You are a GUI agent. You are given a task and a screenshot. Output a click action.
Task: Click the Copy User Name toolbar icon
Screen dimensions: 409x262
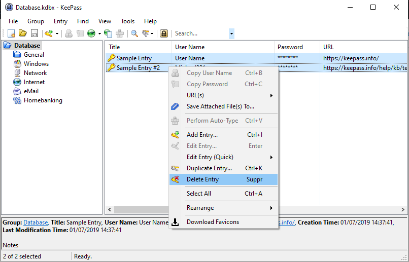[x=69, y=33]
